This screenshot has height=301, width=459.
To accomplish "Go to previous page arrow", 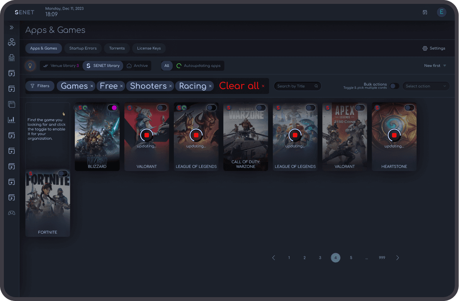I will tap(274, 258).
